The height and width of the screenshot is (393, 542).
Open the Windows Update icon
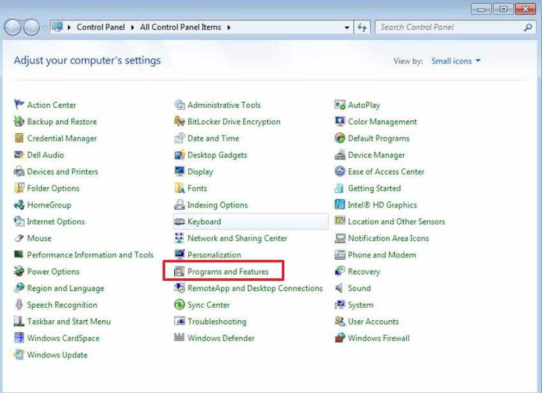click(x=19, y=354)
